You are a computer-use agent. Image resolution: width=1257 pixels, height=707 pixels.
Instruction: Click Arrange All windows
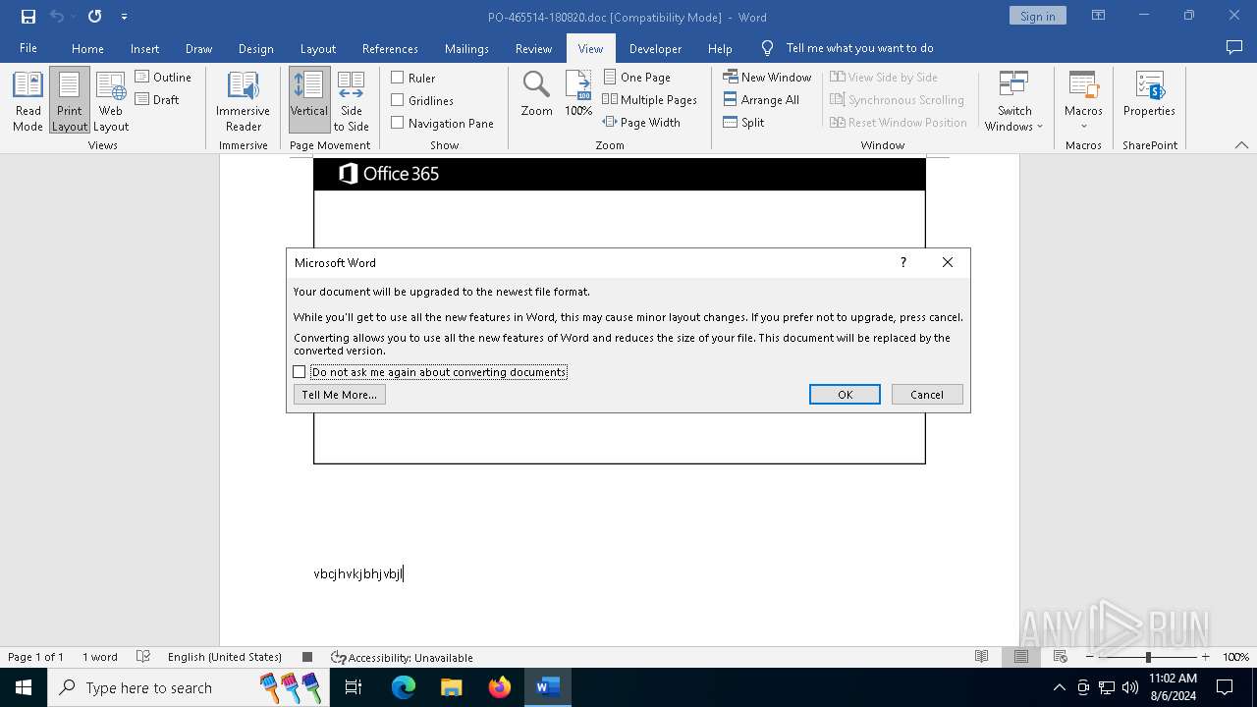(761, 99)
